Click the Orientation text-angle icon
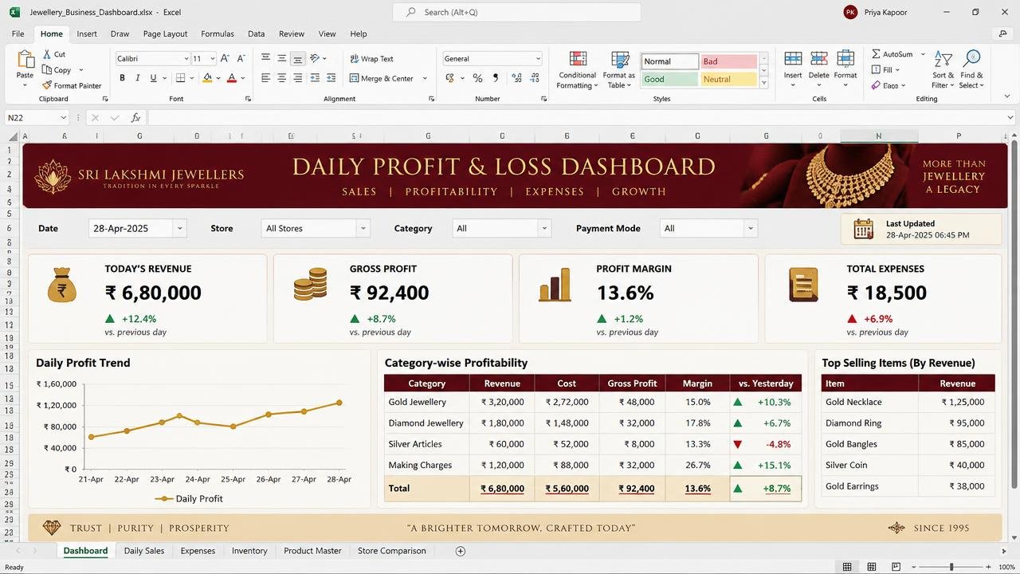 [316, 58]
